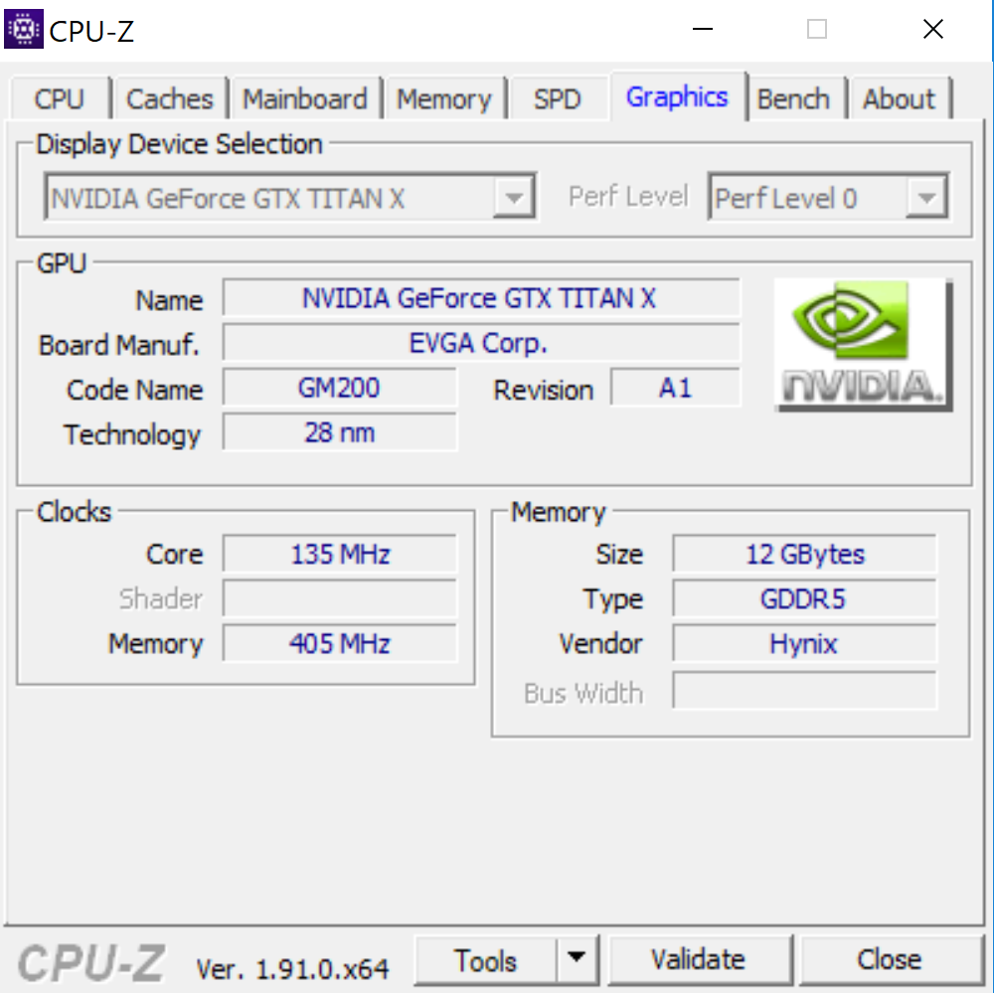Click the Close button at bottom
Viewport: 994px width, 993px height.
889,960
